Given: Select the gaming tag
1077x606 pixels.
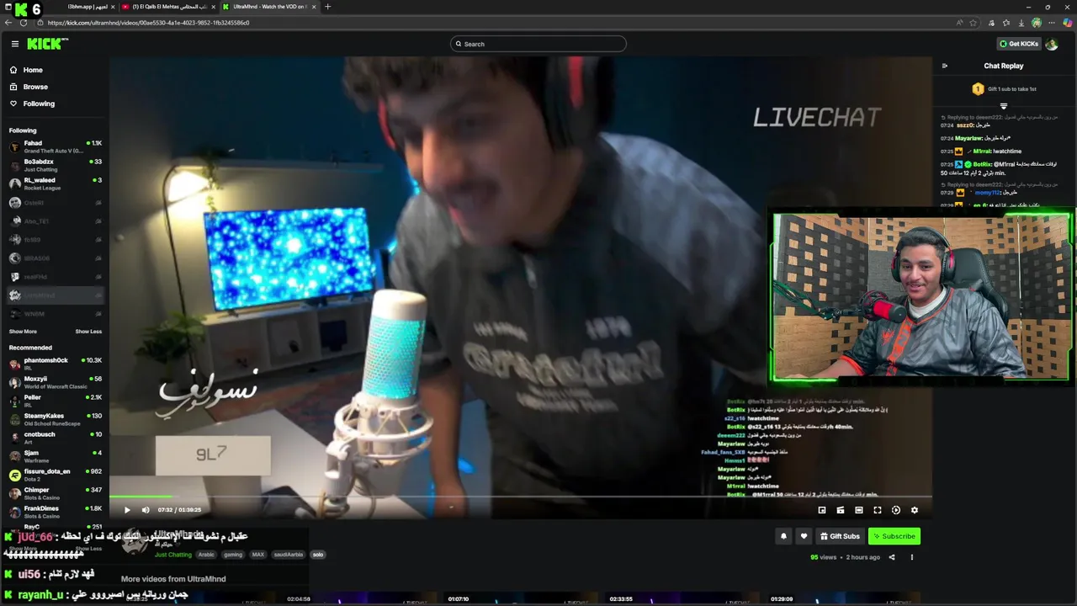Looking at the screenshot, I should click(x=233, y=555).
